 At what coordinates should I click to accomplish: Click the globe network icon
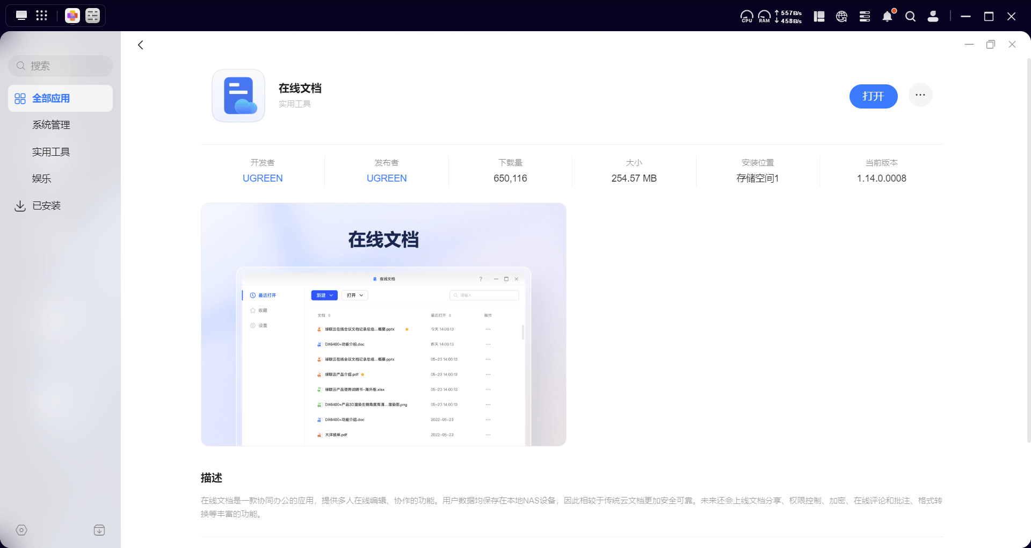[841, 17]
